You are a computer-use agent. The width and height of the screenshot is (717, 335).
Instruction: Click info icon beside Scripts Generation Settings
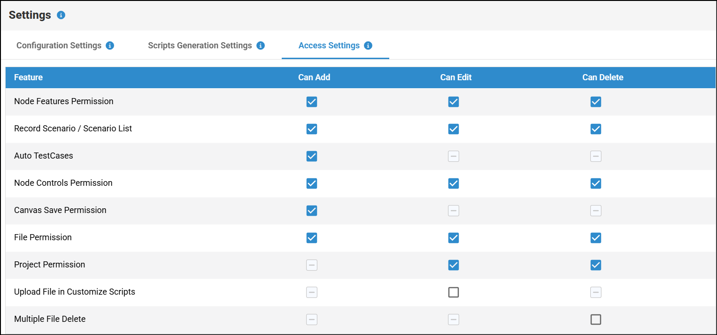tap(261, 46)
